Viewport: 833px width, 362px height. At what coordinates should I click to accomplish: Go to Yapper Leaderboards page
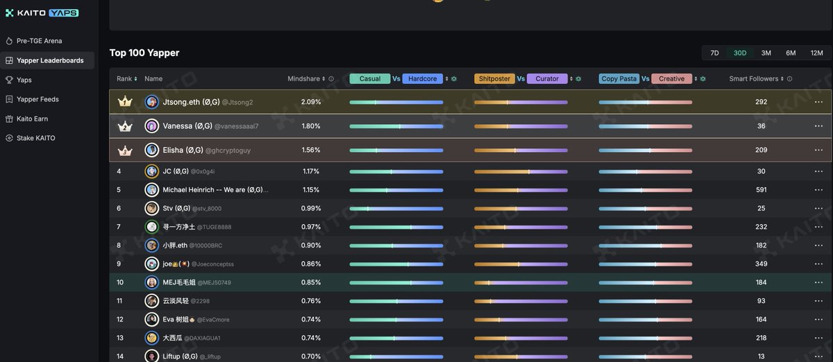click(x=47, y=60)
